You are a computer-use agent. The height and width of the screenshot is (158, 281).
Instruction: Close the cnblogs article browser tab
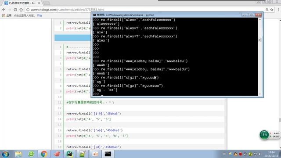[x=39, y=3]
